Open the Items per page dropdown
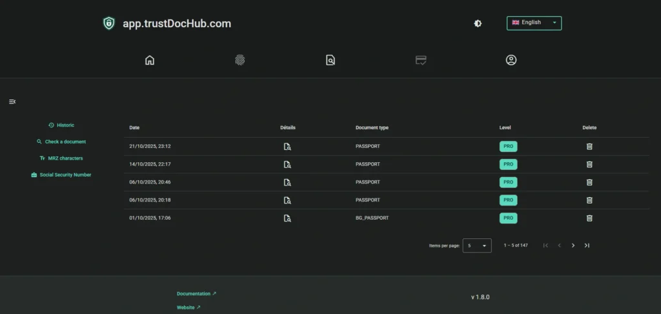Viewport: 661px width, 314px height. click(477, 246)
